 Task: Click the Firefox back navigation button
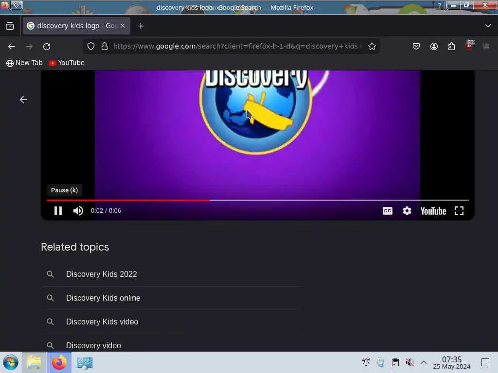click(x=12, y=46)
